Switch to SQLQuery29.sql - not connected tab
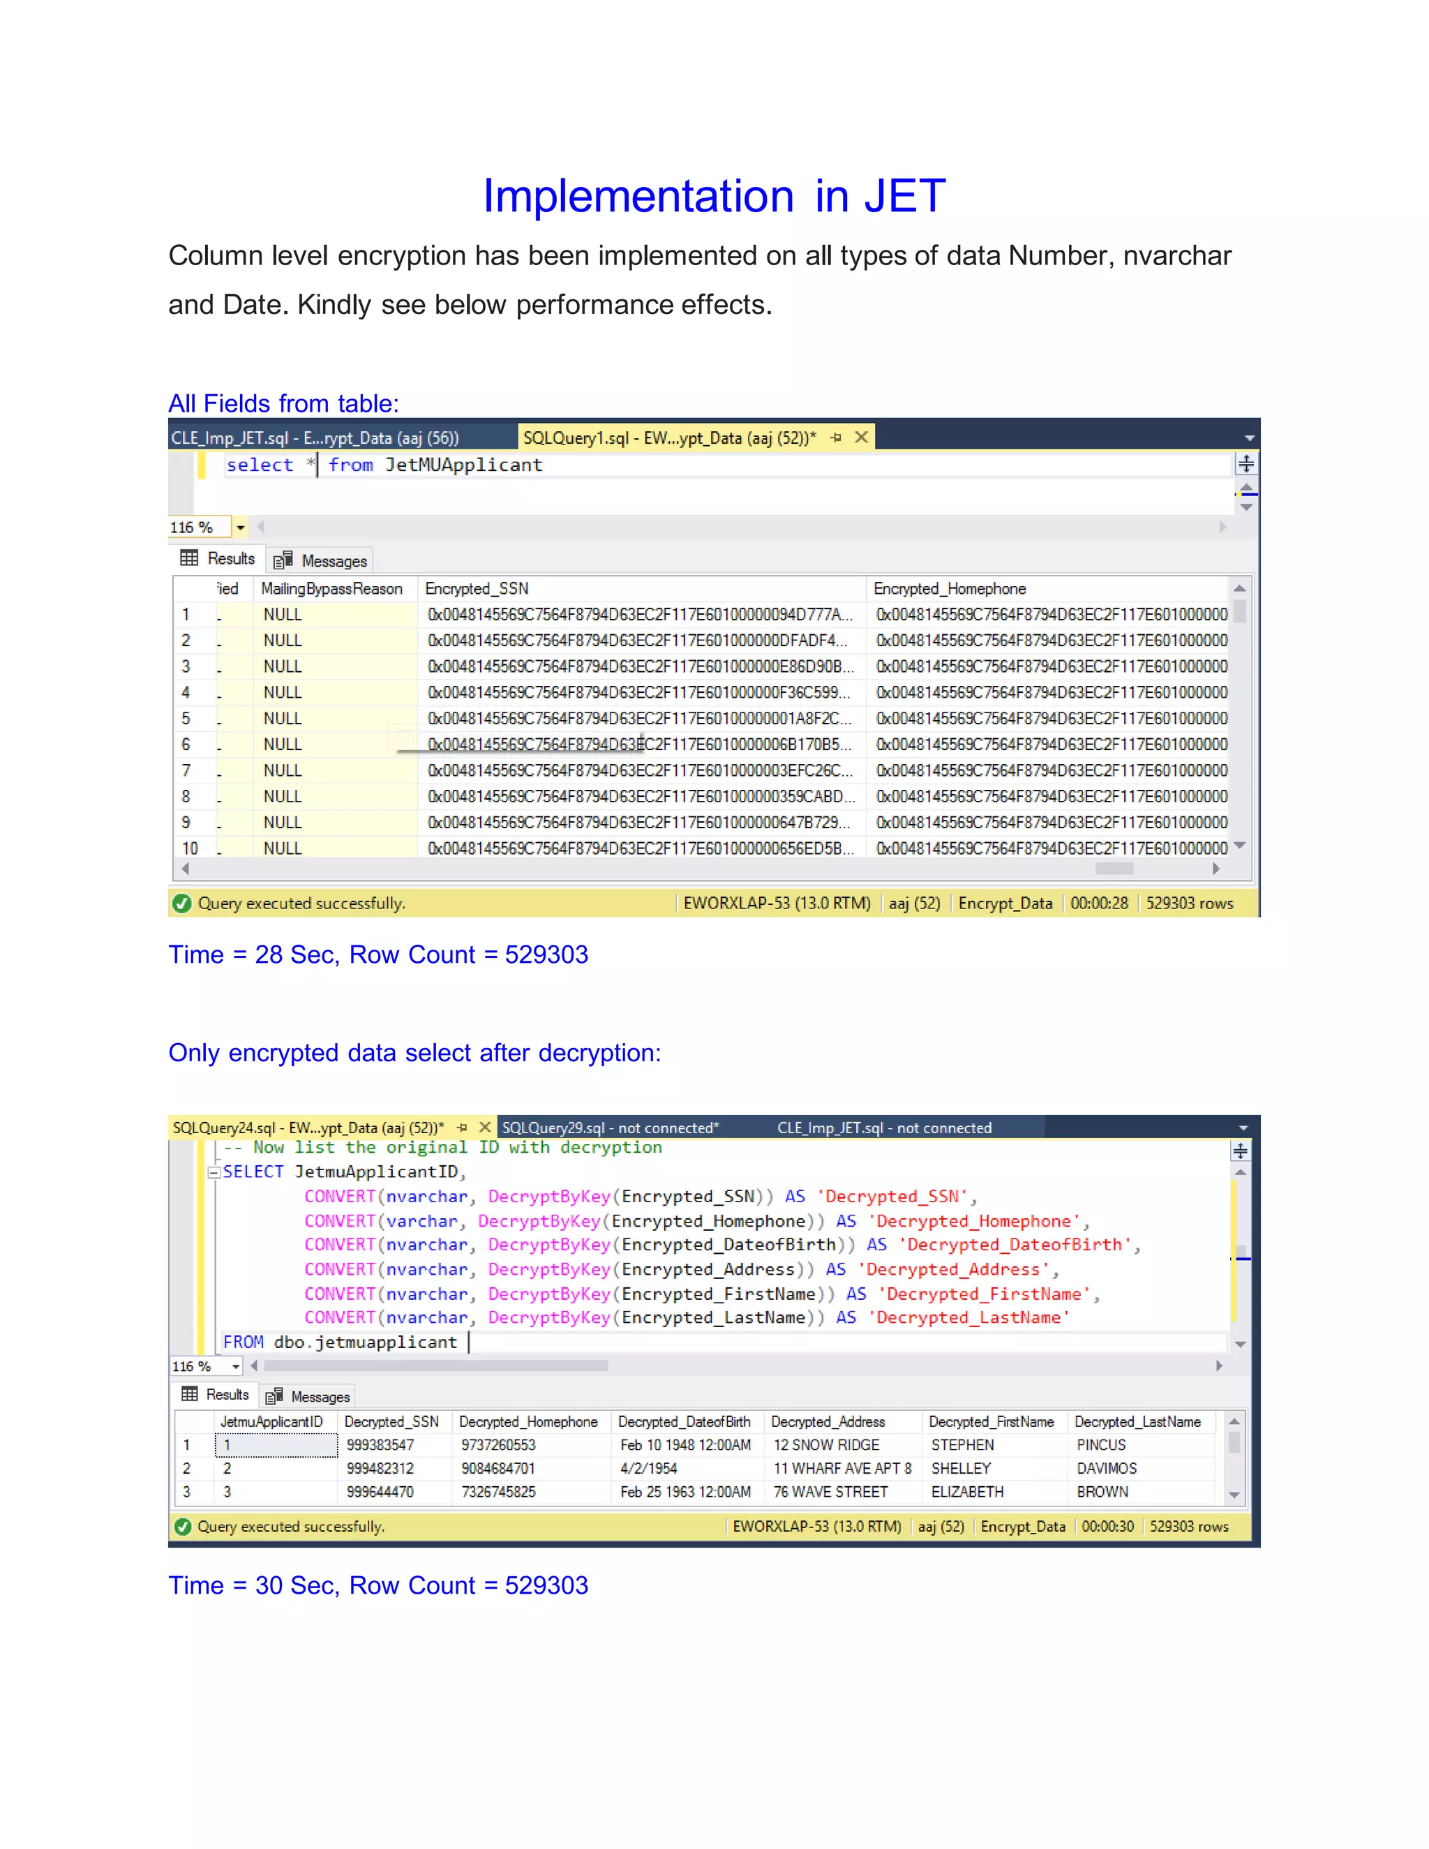The width and height of the screenshot is (1429, 1849). tap(611, 1128)
